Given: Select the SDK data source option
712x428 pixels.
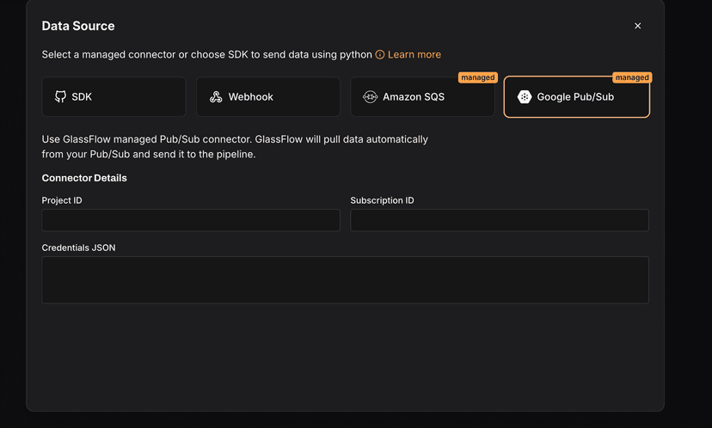Looking at the screenshot, I should 114,96.
